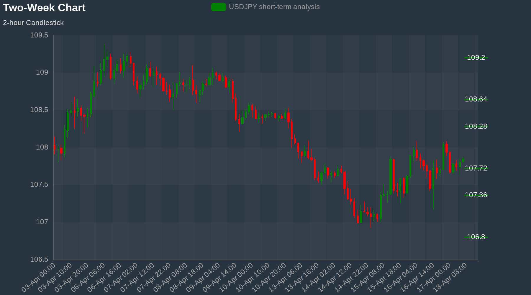The height and width of the screenshot is (295, 531).
Task: Select the 106.8 price level label
Action: (476, 237)
